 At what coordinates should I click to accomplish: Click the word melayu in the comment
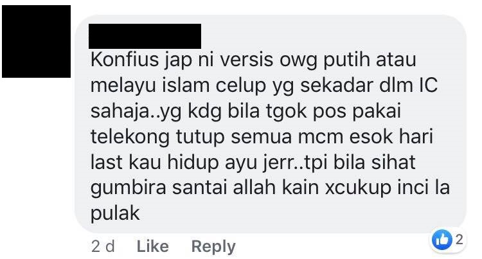tap(123, 85)
